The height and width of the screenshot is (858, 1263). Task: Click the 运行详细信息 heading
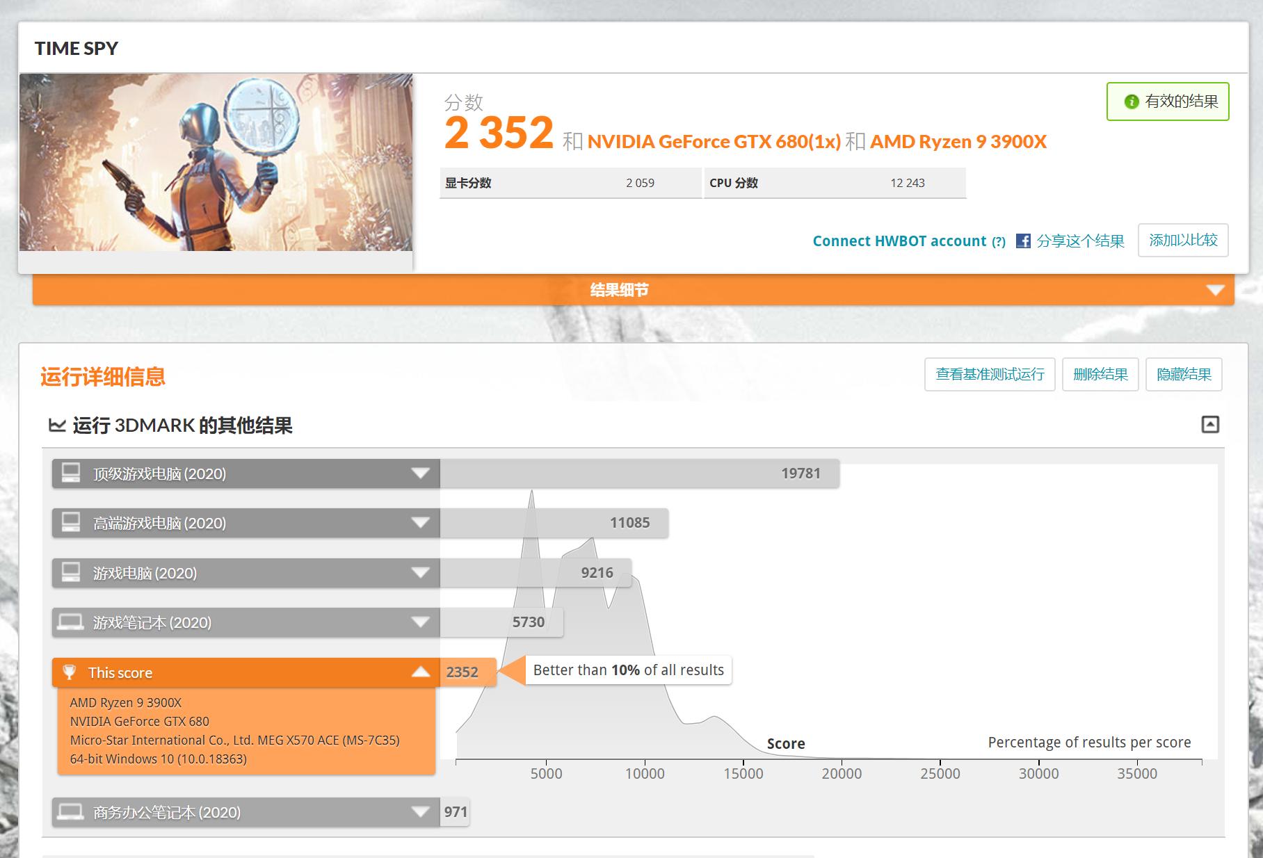[x=103, y=377]
